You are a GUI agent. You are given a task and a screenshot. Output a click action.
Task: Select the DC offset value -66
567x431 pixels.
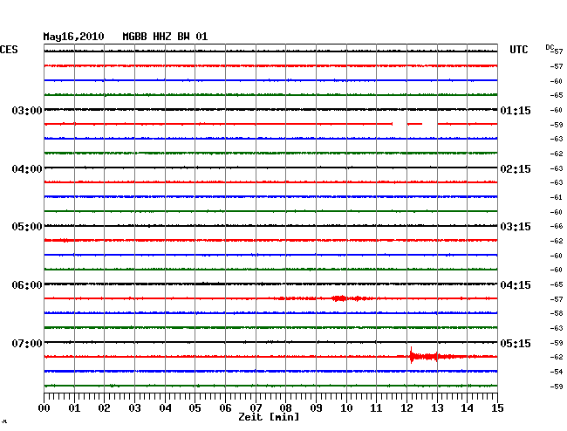click(x=557, y=226)
